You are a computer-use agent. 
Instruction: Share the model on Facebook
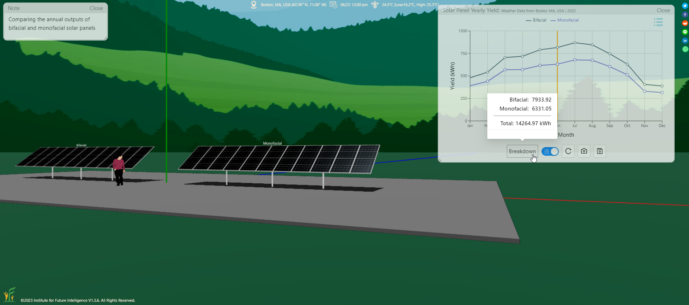[685, 15]
